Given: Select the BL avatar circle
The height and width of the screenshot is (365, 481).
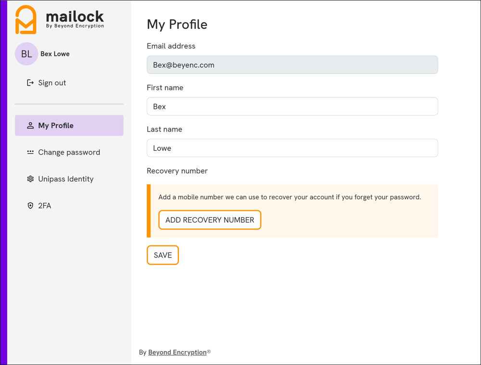Looking at the screenshot, I should pos(26,54).
